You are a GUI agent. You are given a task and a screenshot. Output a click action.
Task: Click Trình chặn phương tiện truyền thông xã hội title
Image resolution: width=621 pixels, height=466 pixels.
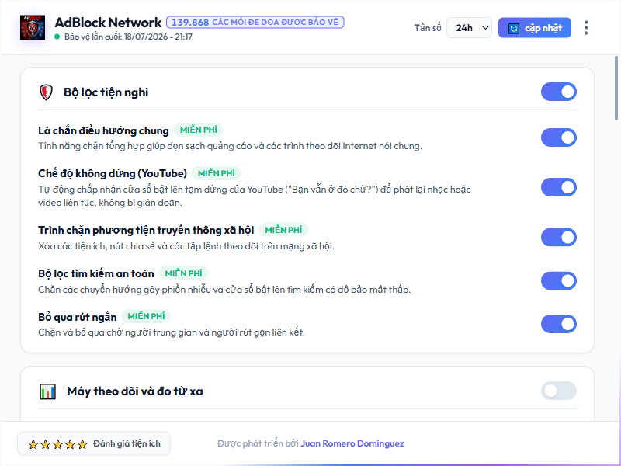[x=146, y=230]
